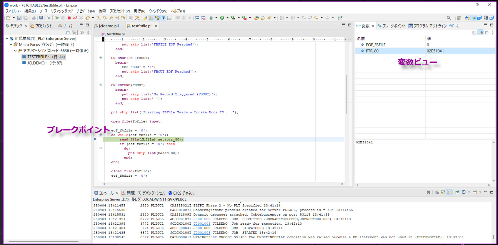498x245 pixels.
Task: Click the red Terminate button
Action: pyautogui.click(x=69, y=18)
